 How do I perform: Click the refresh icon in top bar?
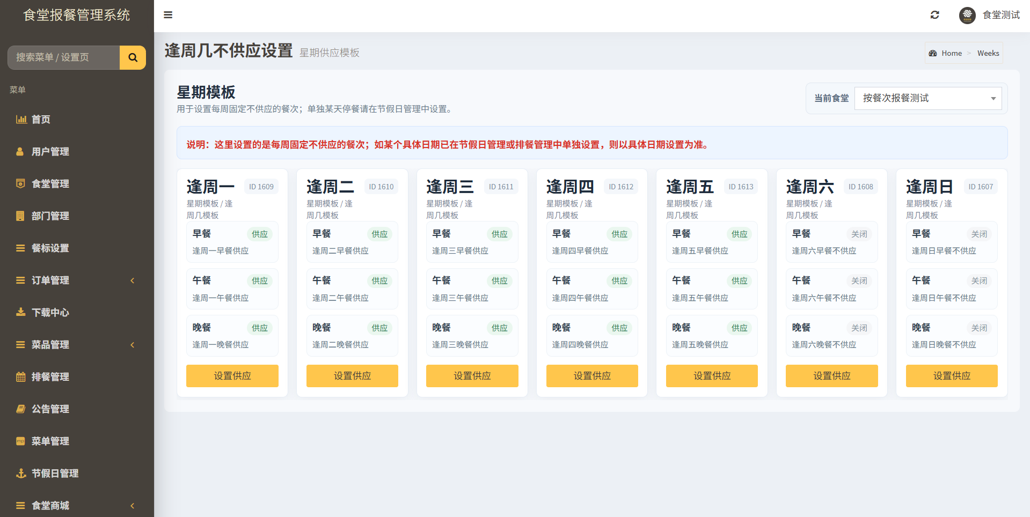point(934,15)
